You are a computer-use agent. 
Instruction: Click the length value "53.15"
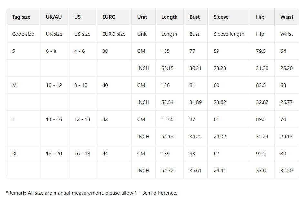pos(167,68)
